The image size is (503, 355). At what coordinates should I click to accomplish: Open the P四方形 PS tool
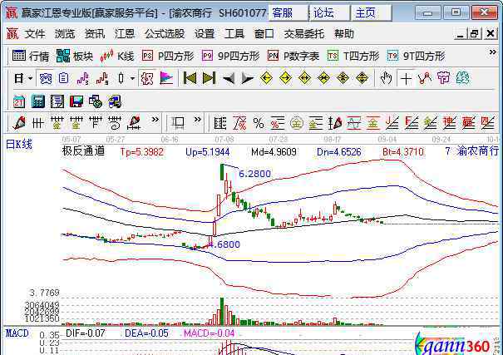(x=168, y=57)
